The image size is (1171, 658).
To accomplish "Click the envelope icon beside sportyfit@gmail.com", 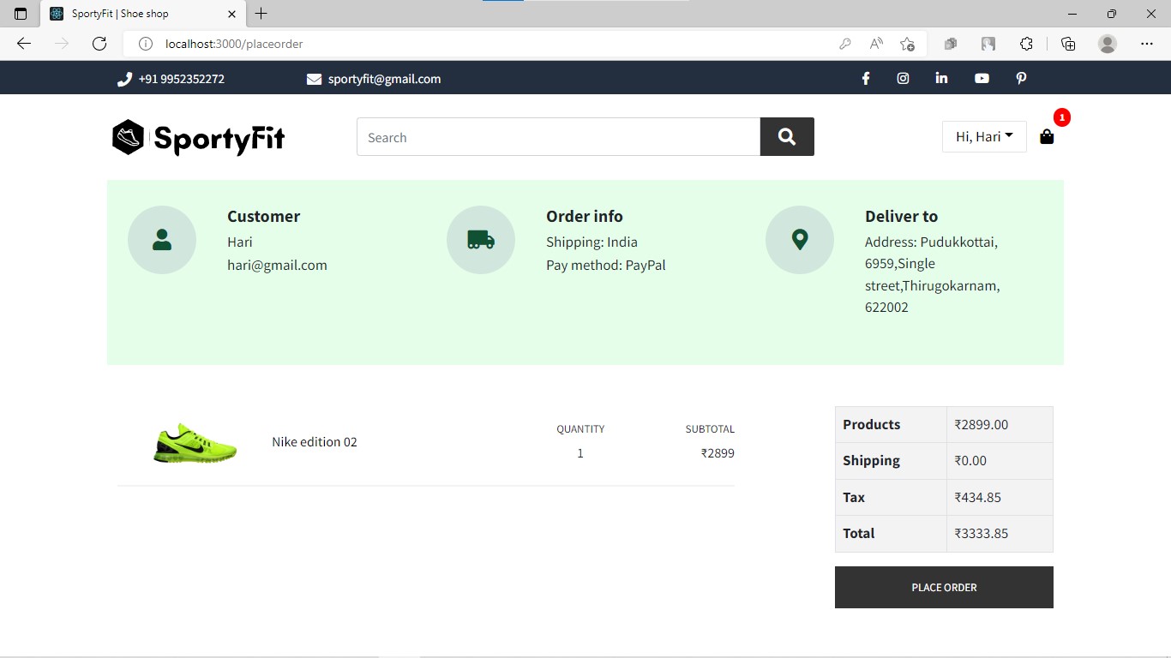I will coord(313,78).
